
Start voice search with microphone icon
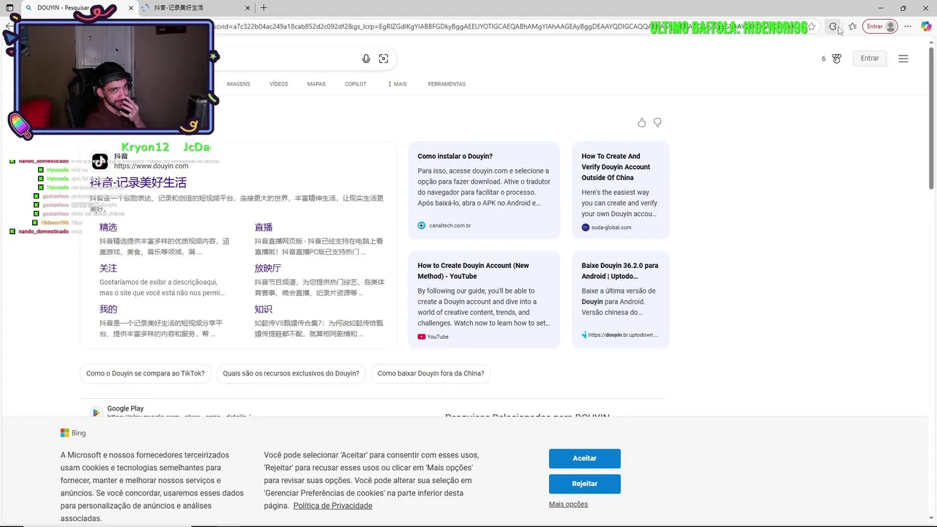click(x=366, y=59)
